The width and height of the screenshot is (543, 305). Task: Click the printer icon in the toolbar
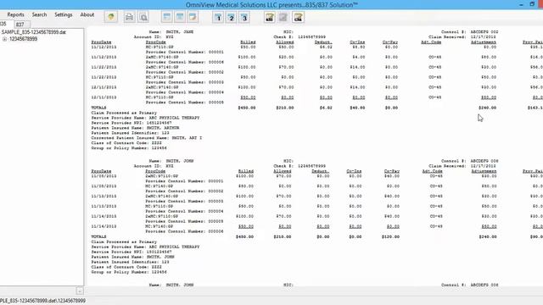point(129,17)
